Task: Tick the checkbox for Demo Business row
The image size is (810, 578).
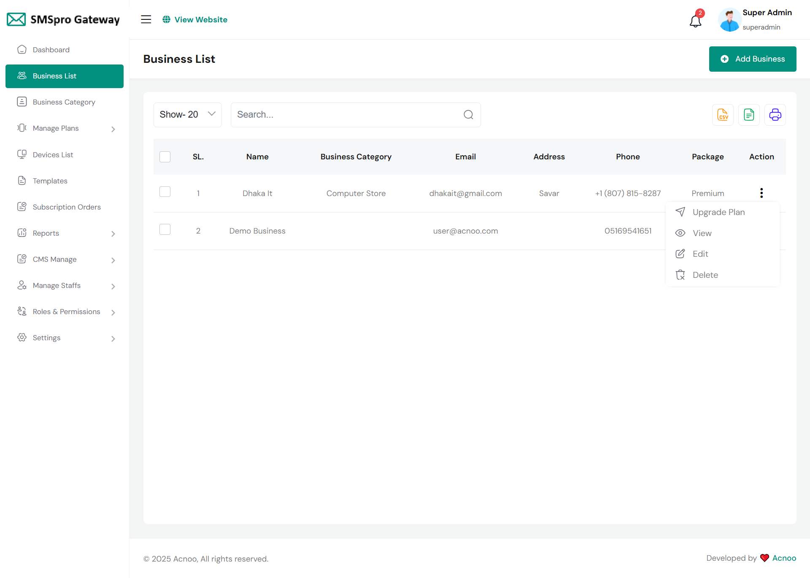Action: click(x=165, y=229)
